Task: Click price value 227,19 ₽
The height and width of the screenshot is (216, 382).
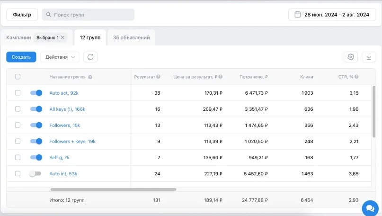Action: [x=213, y=173]
